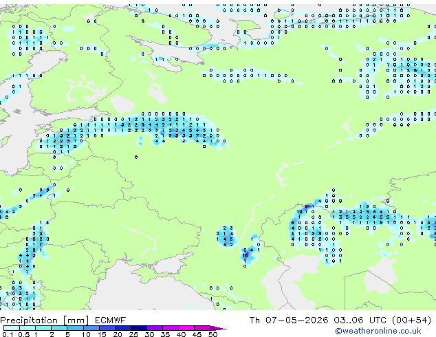This screenshot has height=337, width=436.
Task: Select the 10–15 mm legend color swatch
Action: [91, 328]
